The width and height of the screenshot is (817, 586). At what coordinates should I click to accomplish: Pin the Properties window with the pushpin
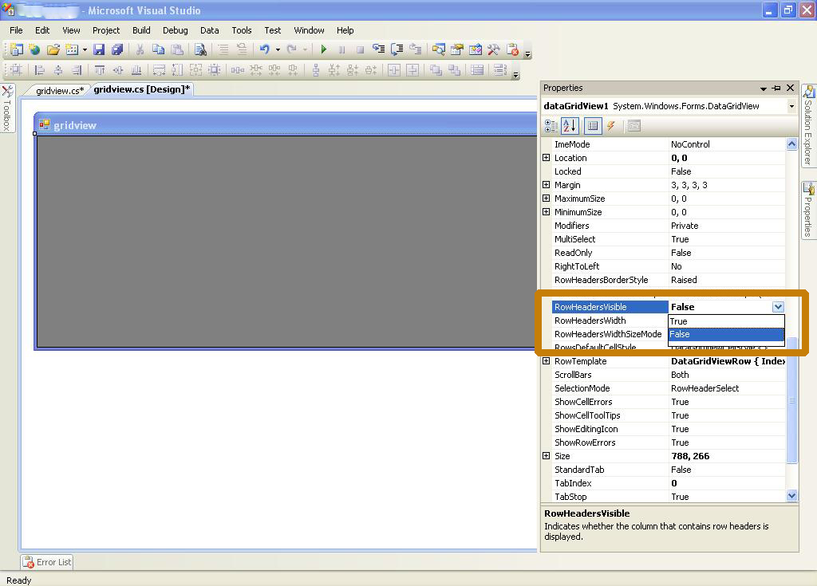(776, 88)
